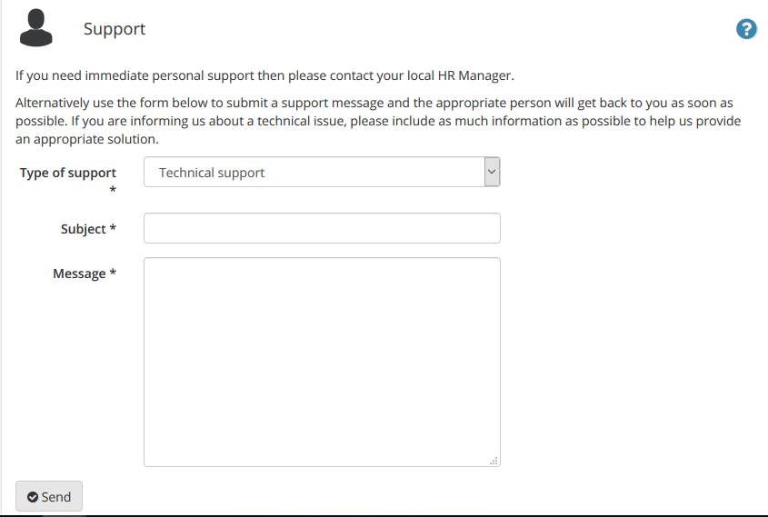This screenshot has width=768, height=517.
Task: Focus the large Message text area
Action: [322, 362]
